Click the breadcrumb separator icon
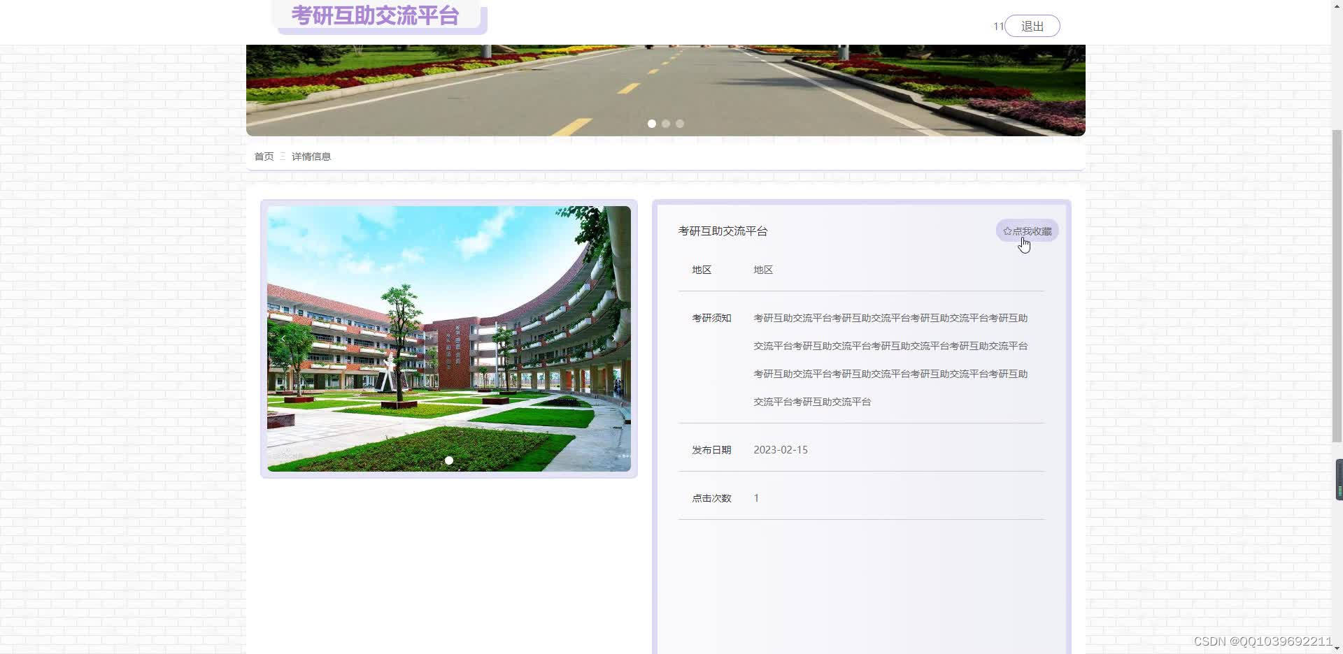This screenshot has width=1343, height=654. [281, 156]
